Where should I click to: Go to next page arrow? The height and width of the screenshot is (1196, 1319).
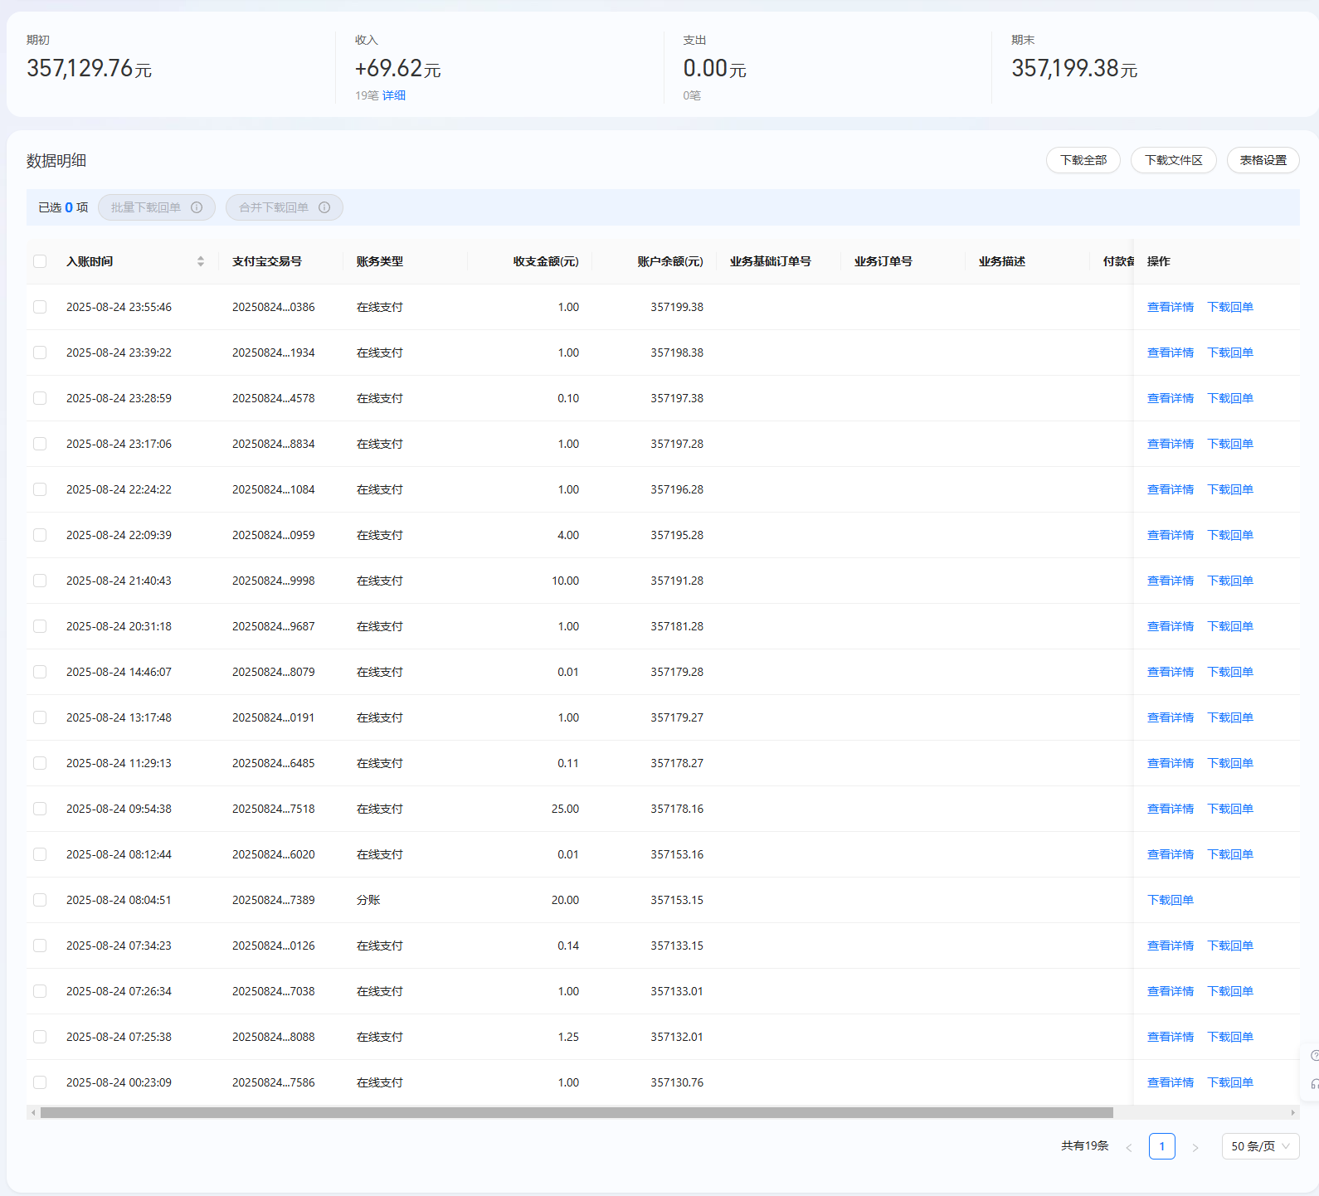tap(1195, 1147)
